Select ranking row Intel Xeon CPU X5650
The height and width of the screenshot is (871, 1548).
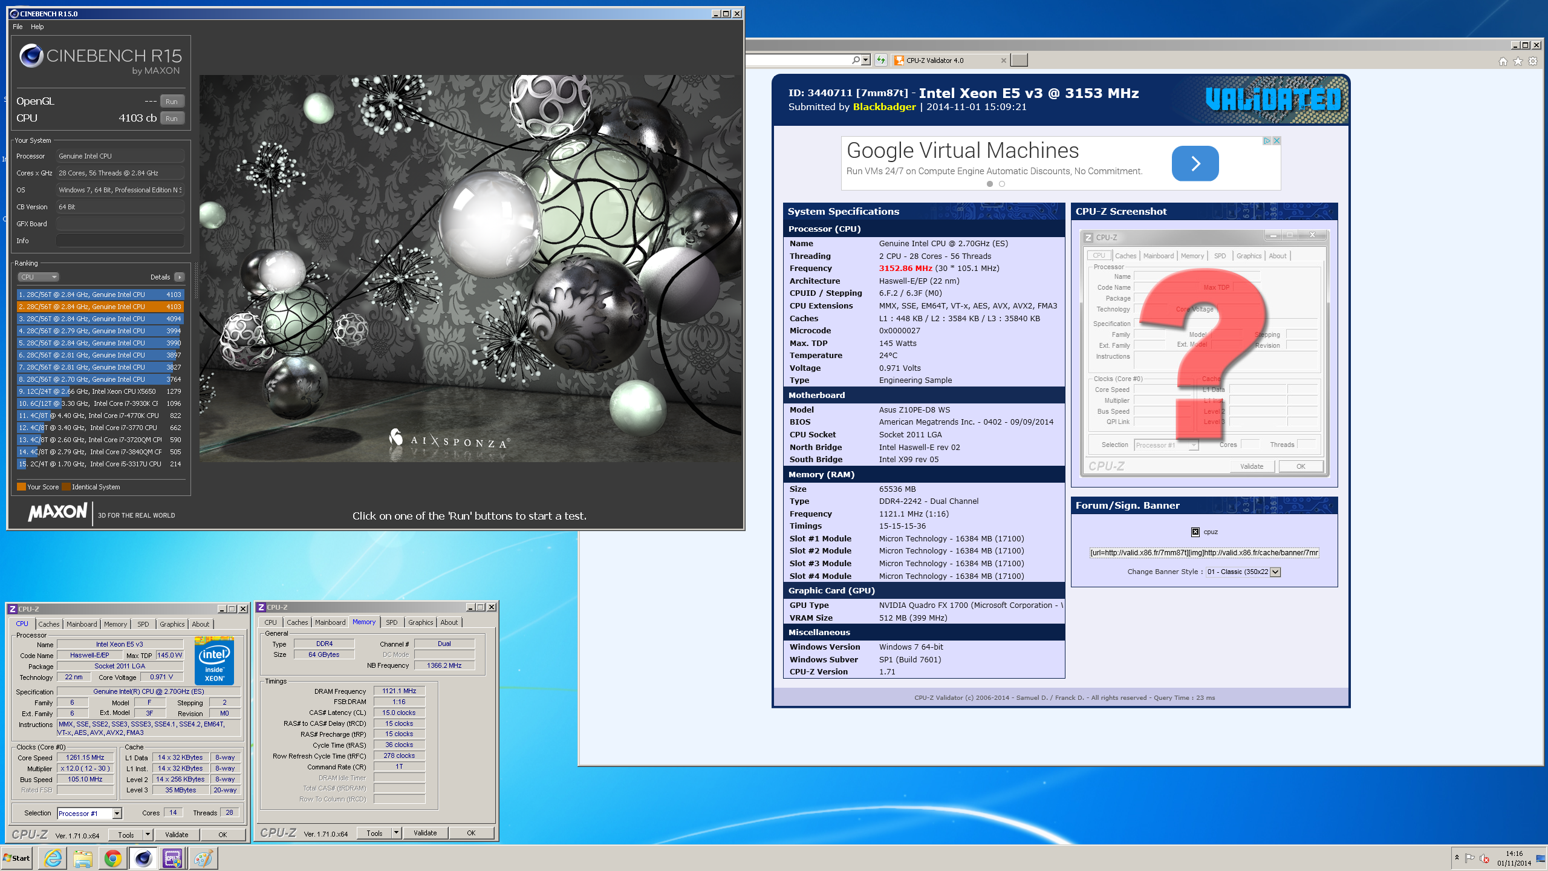[x=100, y=391]
